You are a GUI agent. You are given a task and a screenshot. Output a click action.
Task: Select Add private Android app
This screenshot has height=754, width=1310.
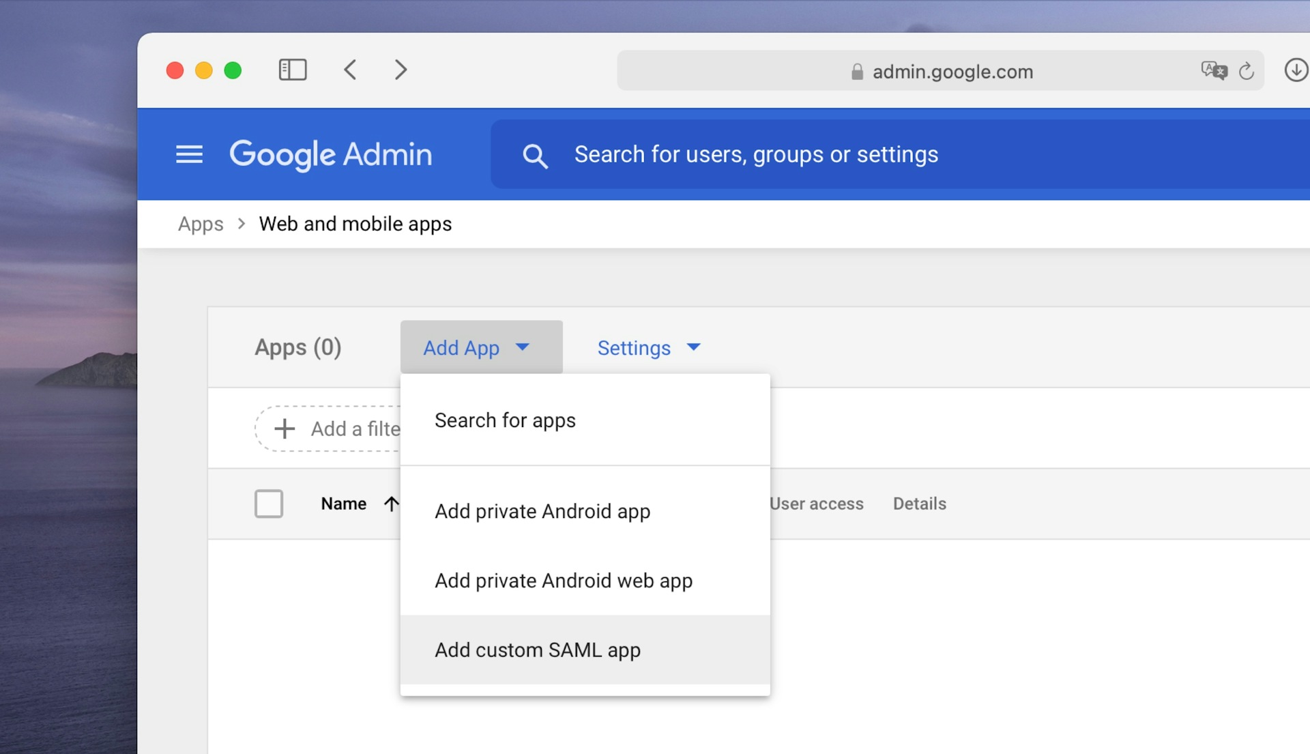[x=585, y=511]
